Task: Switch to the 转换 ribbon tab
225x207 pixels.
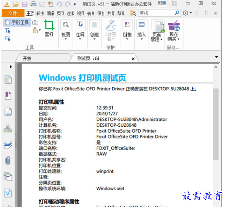Action: click(40, 13)
